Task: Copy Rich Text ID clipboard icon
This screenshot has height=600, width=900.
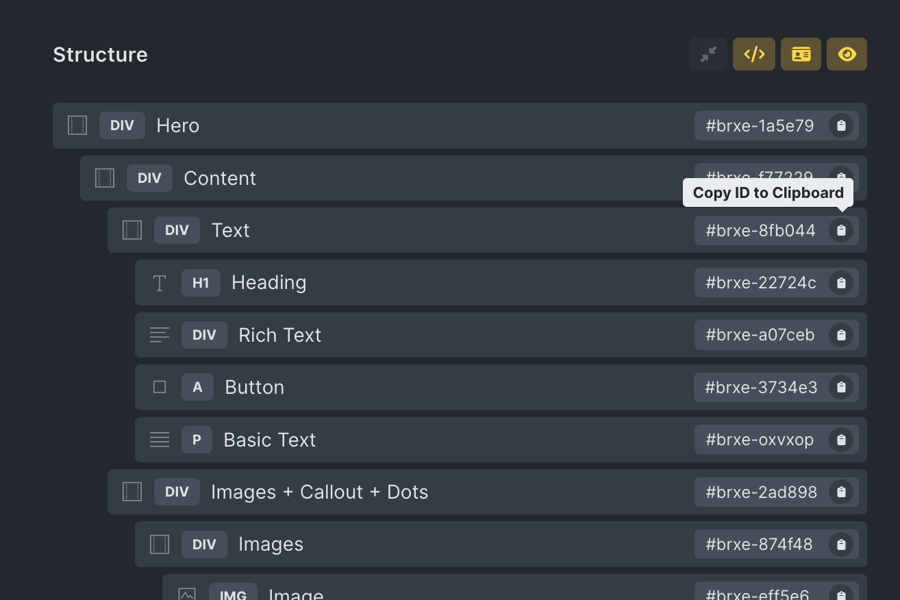Action: (x=842, y=336)
